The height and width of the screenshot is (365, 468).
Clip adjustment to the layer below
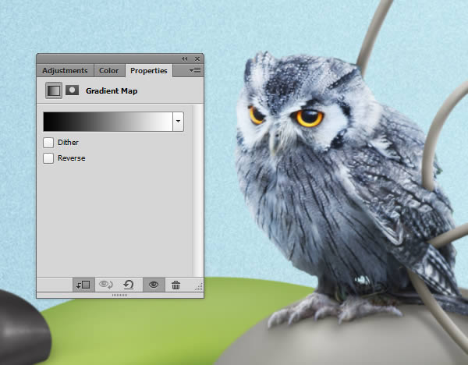pyautogui.click(x=83, y=285)
